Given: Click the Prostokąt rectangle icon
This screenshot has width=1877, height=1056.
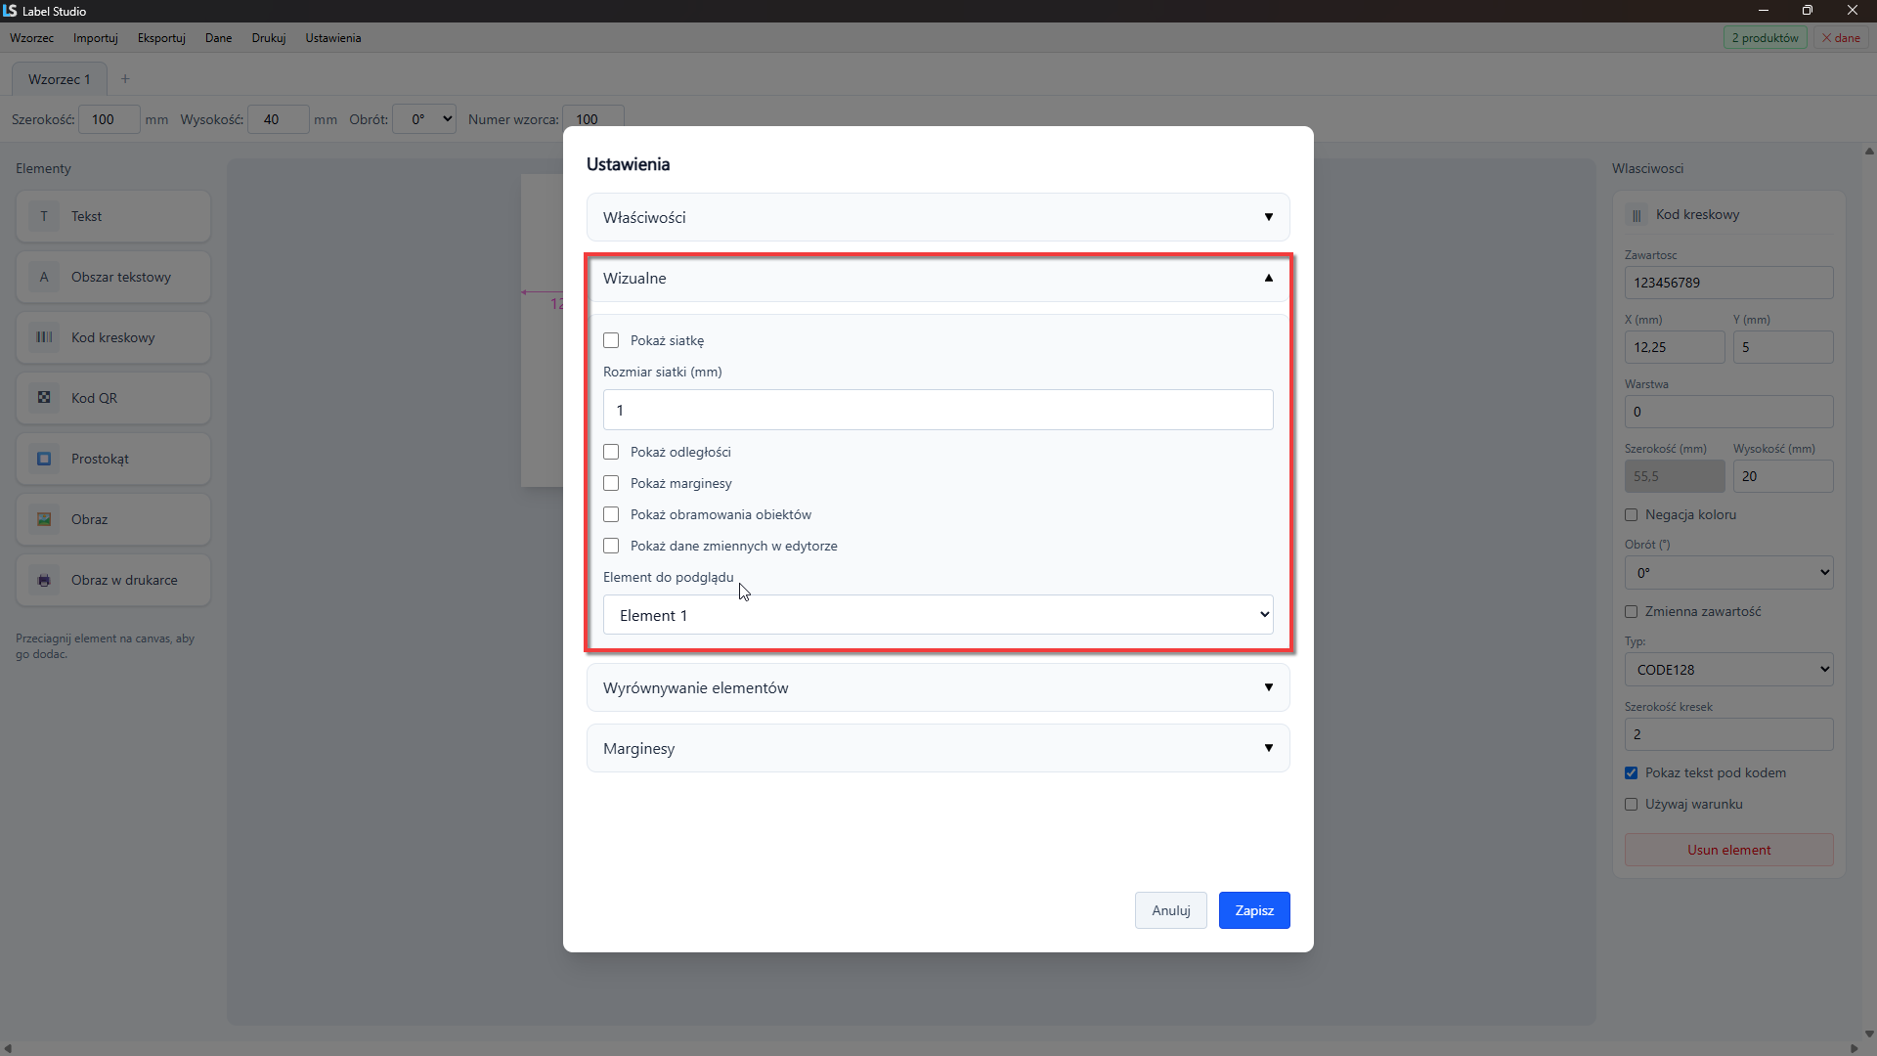Looking at the screenshot, I should (x=44, y=459).
